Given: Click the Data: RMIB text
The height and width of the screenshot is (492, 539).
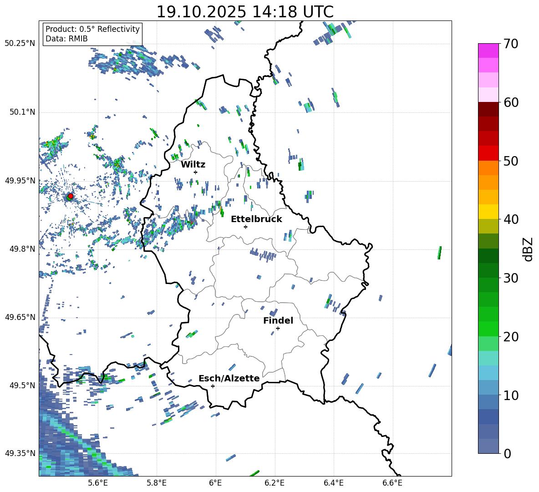Looking at the screenshot, I should click(x=66, y=39).
